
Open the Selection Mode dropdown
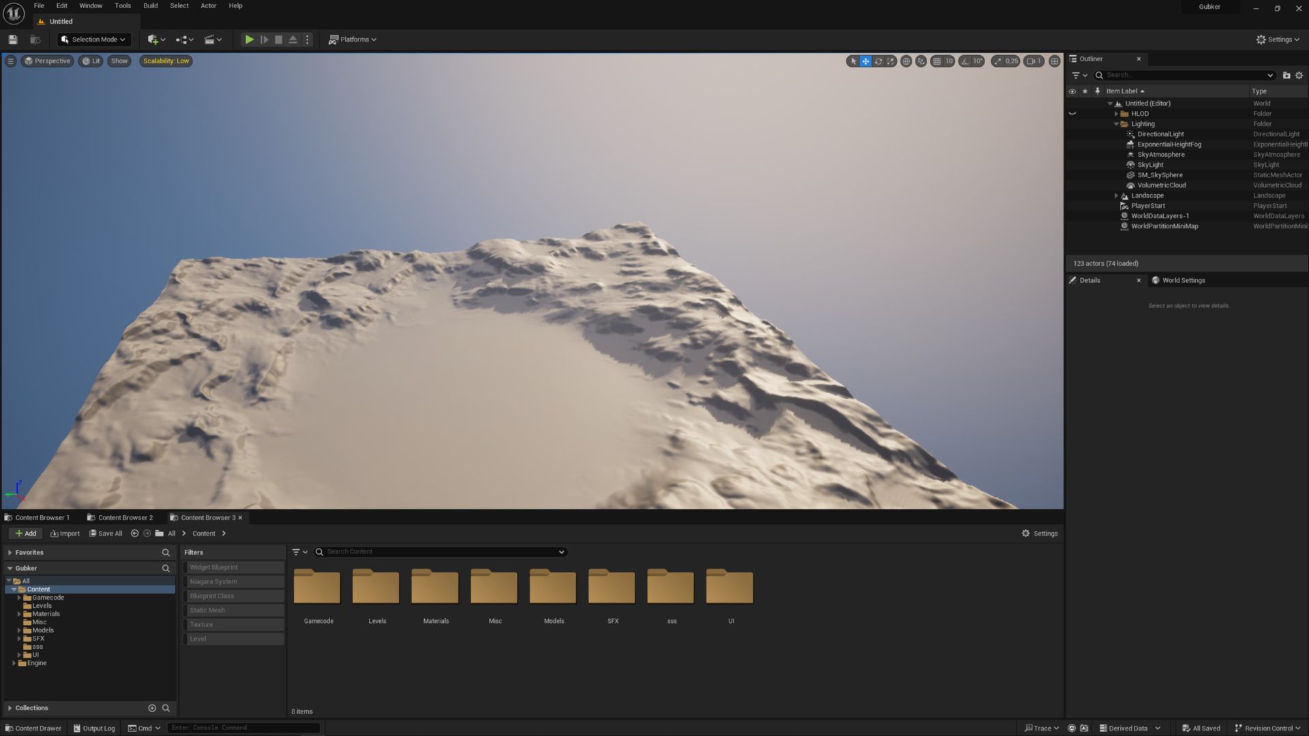click(x=93, y=40)
